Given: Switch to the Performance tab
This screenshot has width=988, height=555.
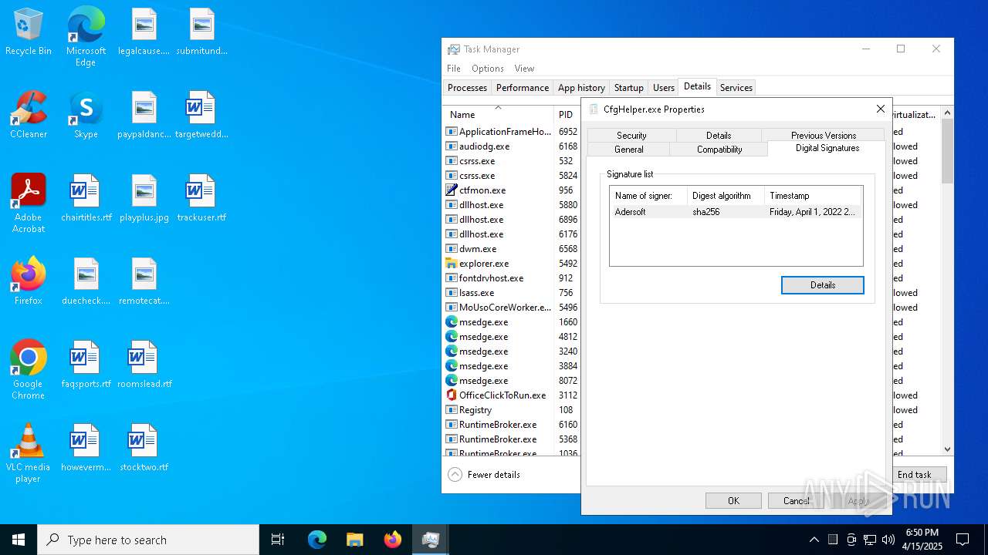Looking at the screenshot, I should [x=523, y=88].
